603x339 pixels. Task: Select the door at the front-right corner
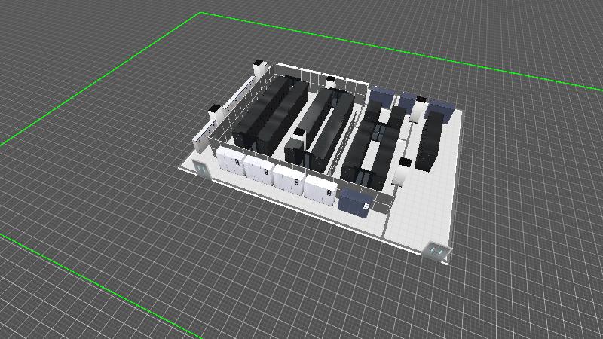tap(436, 250)
